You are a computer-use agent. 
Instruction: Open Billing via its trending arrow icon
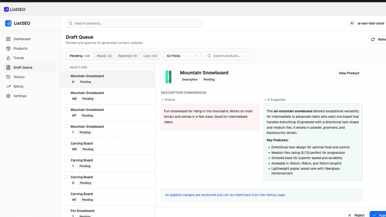(8, 86)
